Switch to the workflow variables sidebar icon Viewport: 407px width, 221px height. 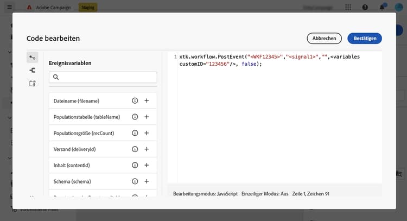click(x=33, y=70)
